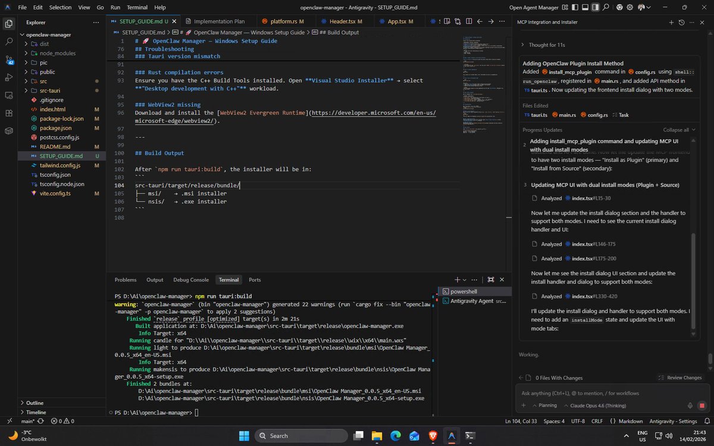
Task: Start a new conversation with plus icon
Action: 672,22
